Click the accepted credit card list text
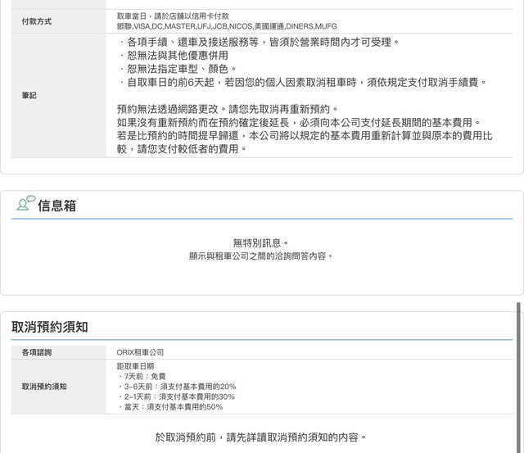Screen dimensions: 524x453 click(227, 26)
